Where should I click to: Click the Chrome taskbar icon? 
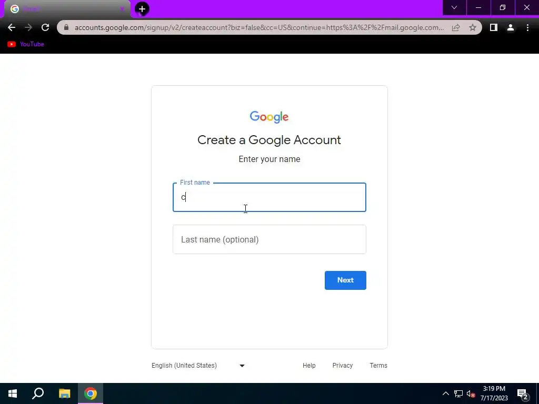pyautogui.click(x=91, y=393)
